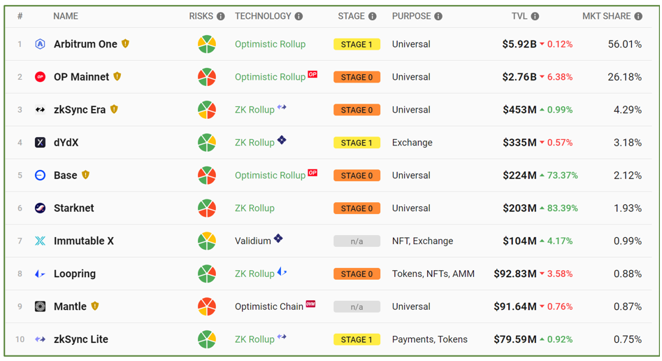Viewport: 662px width, 361px height.
Task: Click the OVM badge beside Optimistic Chain
Action: click(x=311, y=304)
